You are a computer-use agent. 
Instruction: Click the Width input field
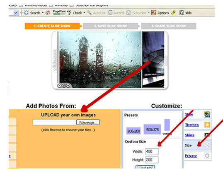point(152,151)
